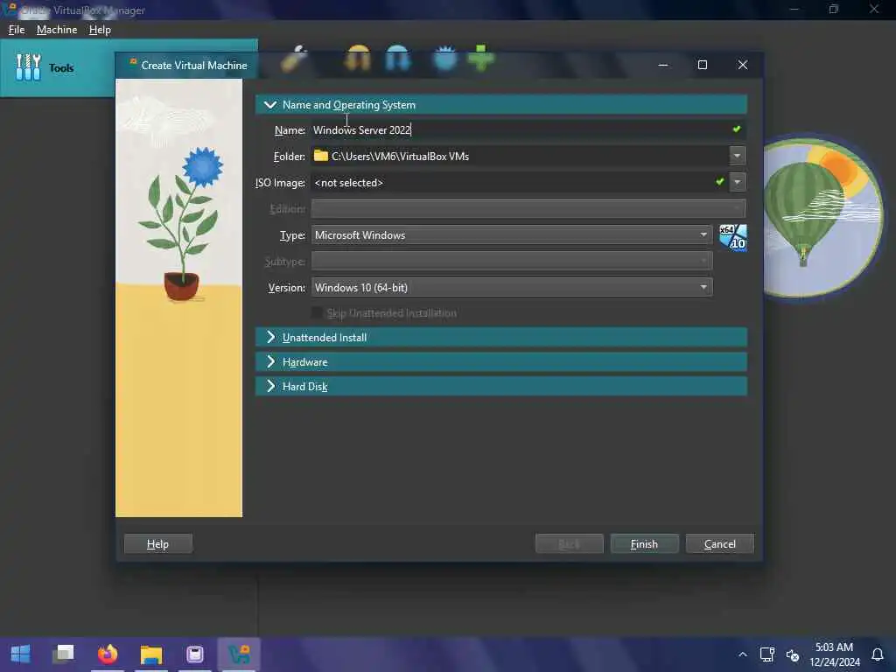Image resolution: width=896 pixels, height=672 pixels.
Task: Show hidden system tray icons
Action: (742, 654)
